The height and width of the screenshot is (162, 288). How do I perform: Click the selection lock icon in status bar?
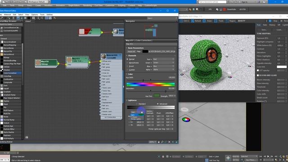(163, 157)
